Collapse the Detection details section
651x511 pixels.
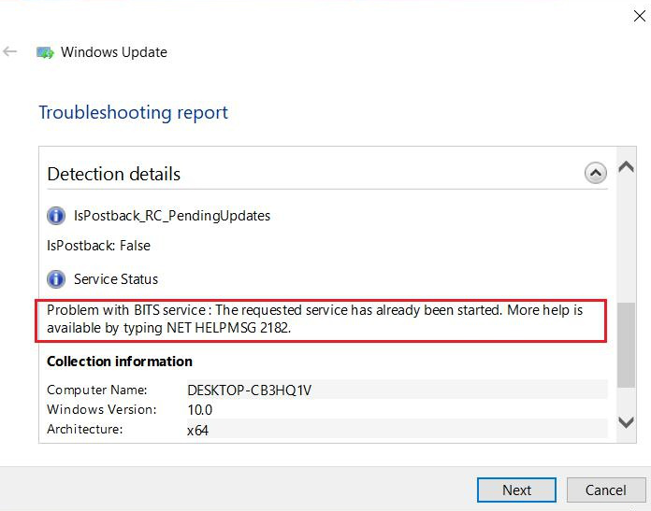coord(595,173)
